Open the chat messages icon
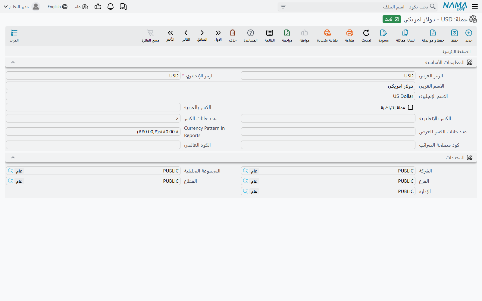This screenshot has width=482, height=301. (123, 7)
